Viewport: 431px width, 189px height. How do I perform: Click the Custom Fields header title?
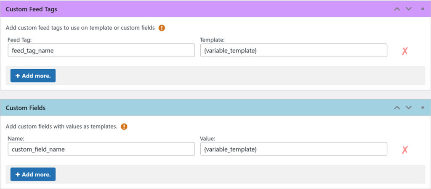[26, 108]
